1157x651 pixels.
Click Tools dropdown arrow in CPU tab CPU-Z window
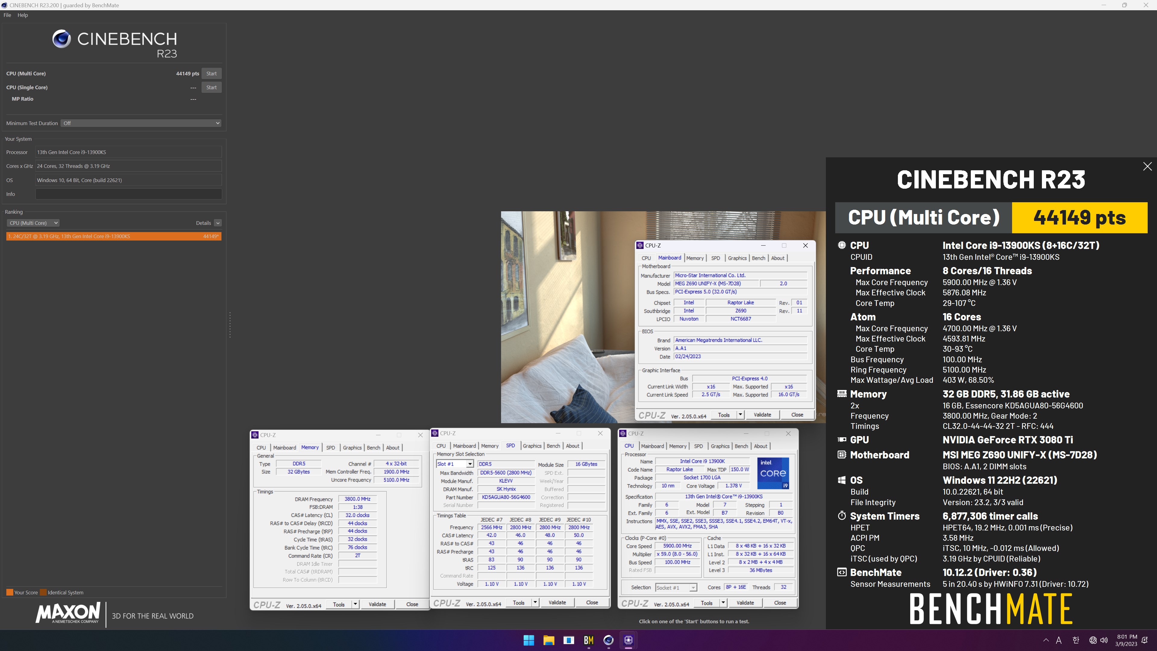(723, 603)
